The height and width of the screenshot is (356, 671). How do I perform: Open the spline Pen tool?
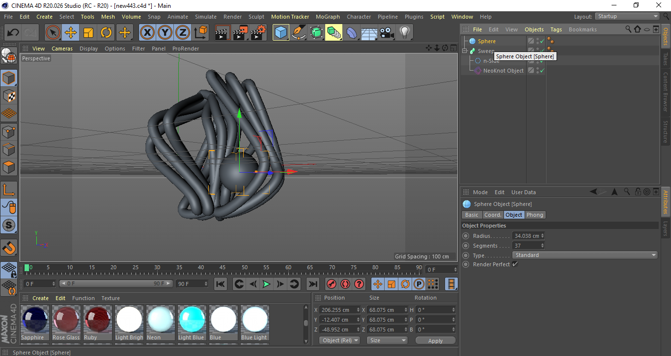(x=299, y=33)
